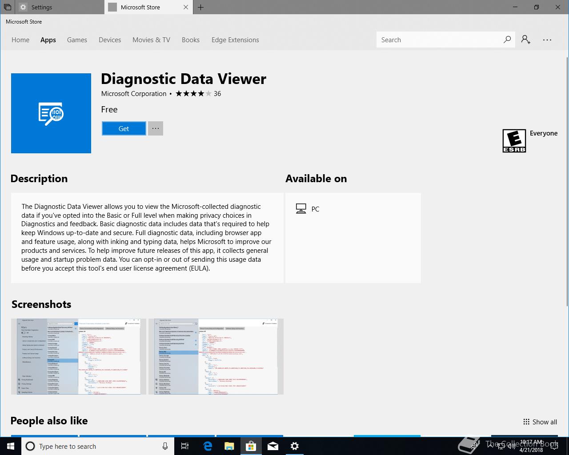Click the Settings gear taskbar icon
569x455 pixels.
(x=294, y=446)
